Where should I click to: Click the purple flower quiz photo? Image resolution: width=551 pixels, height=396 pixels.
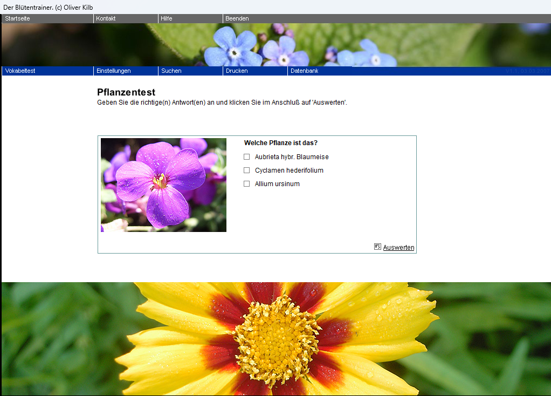point(163,185)
